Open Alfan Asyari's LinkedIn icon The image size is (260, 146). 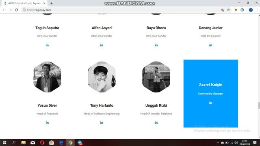[102, 45]
